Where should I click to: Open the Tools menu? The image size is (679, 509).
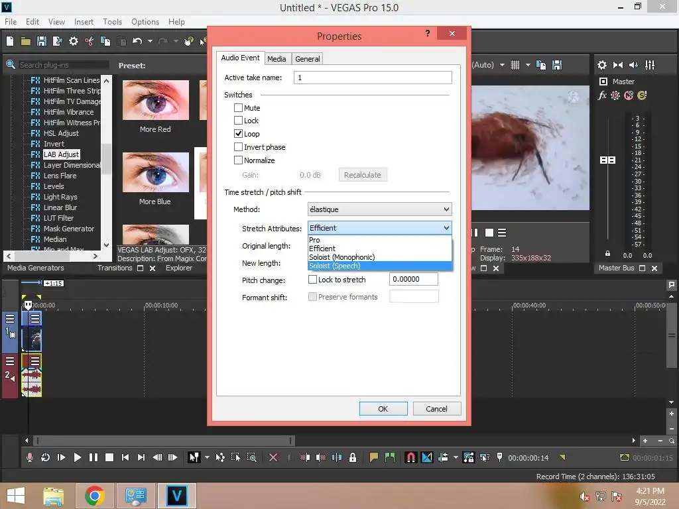[x=112, y=22]
